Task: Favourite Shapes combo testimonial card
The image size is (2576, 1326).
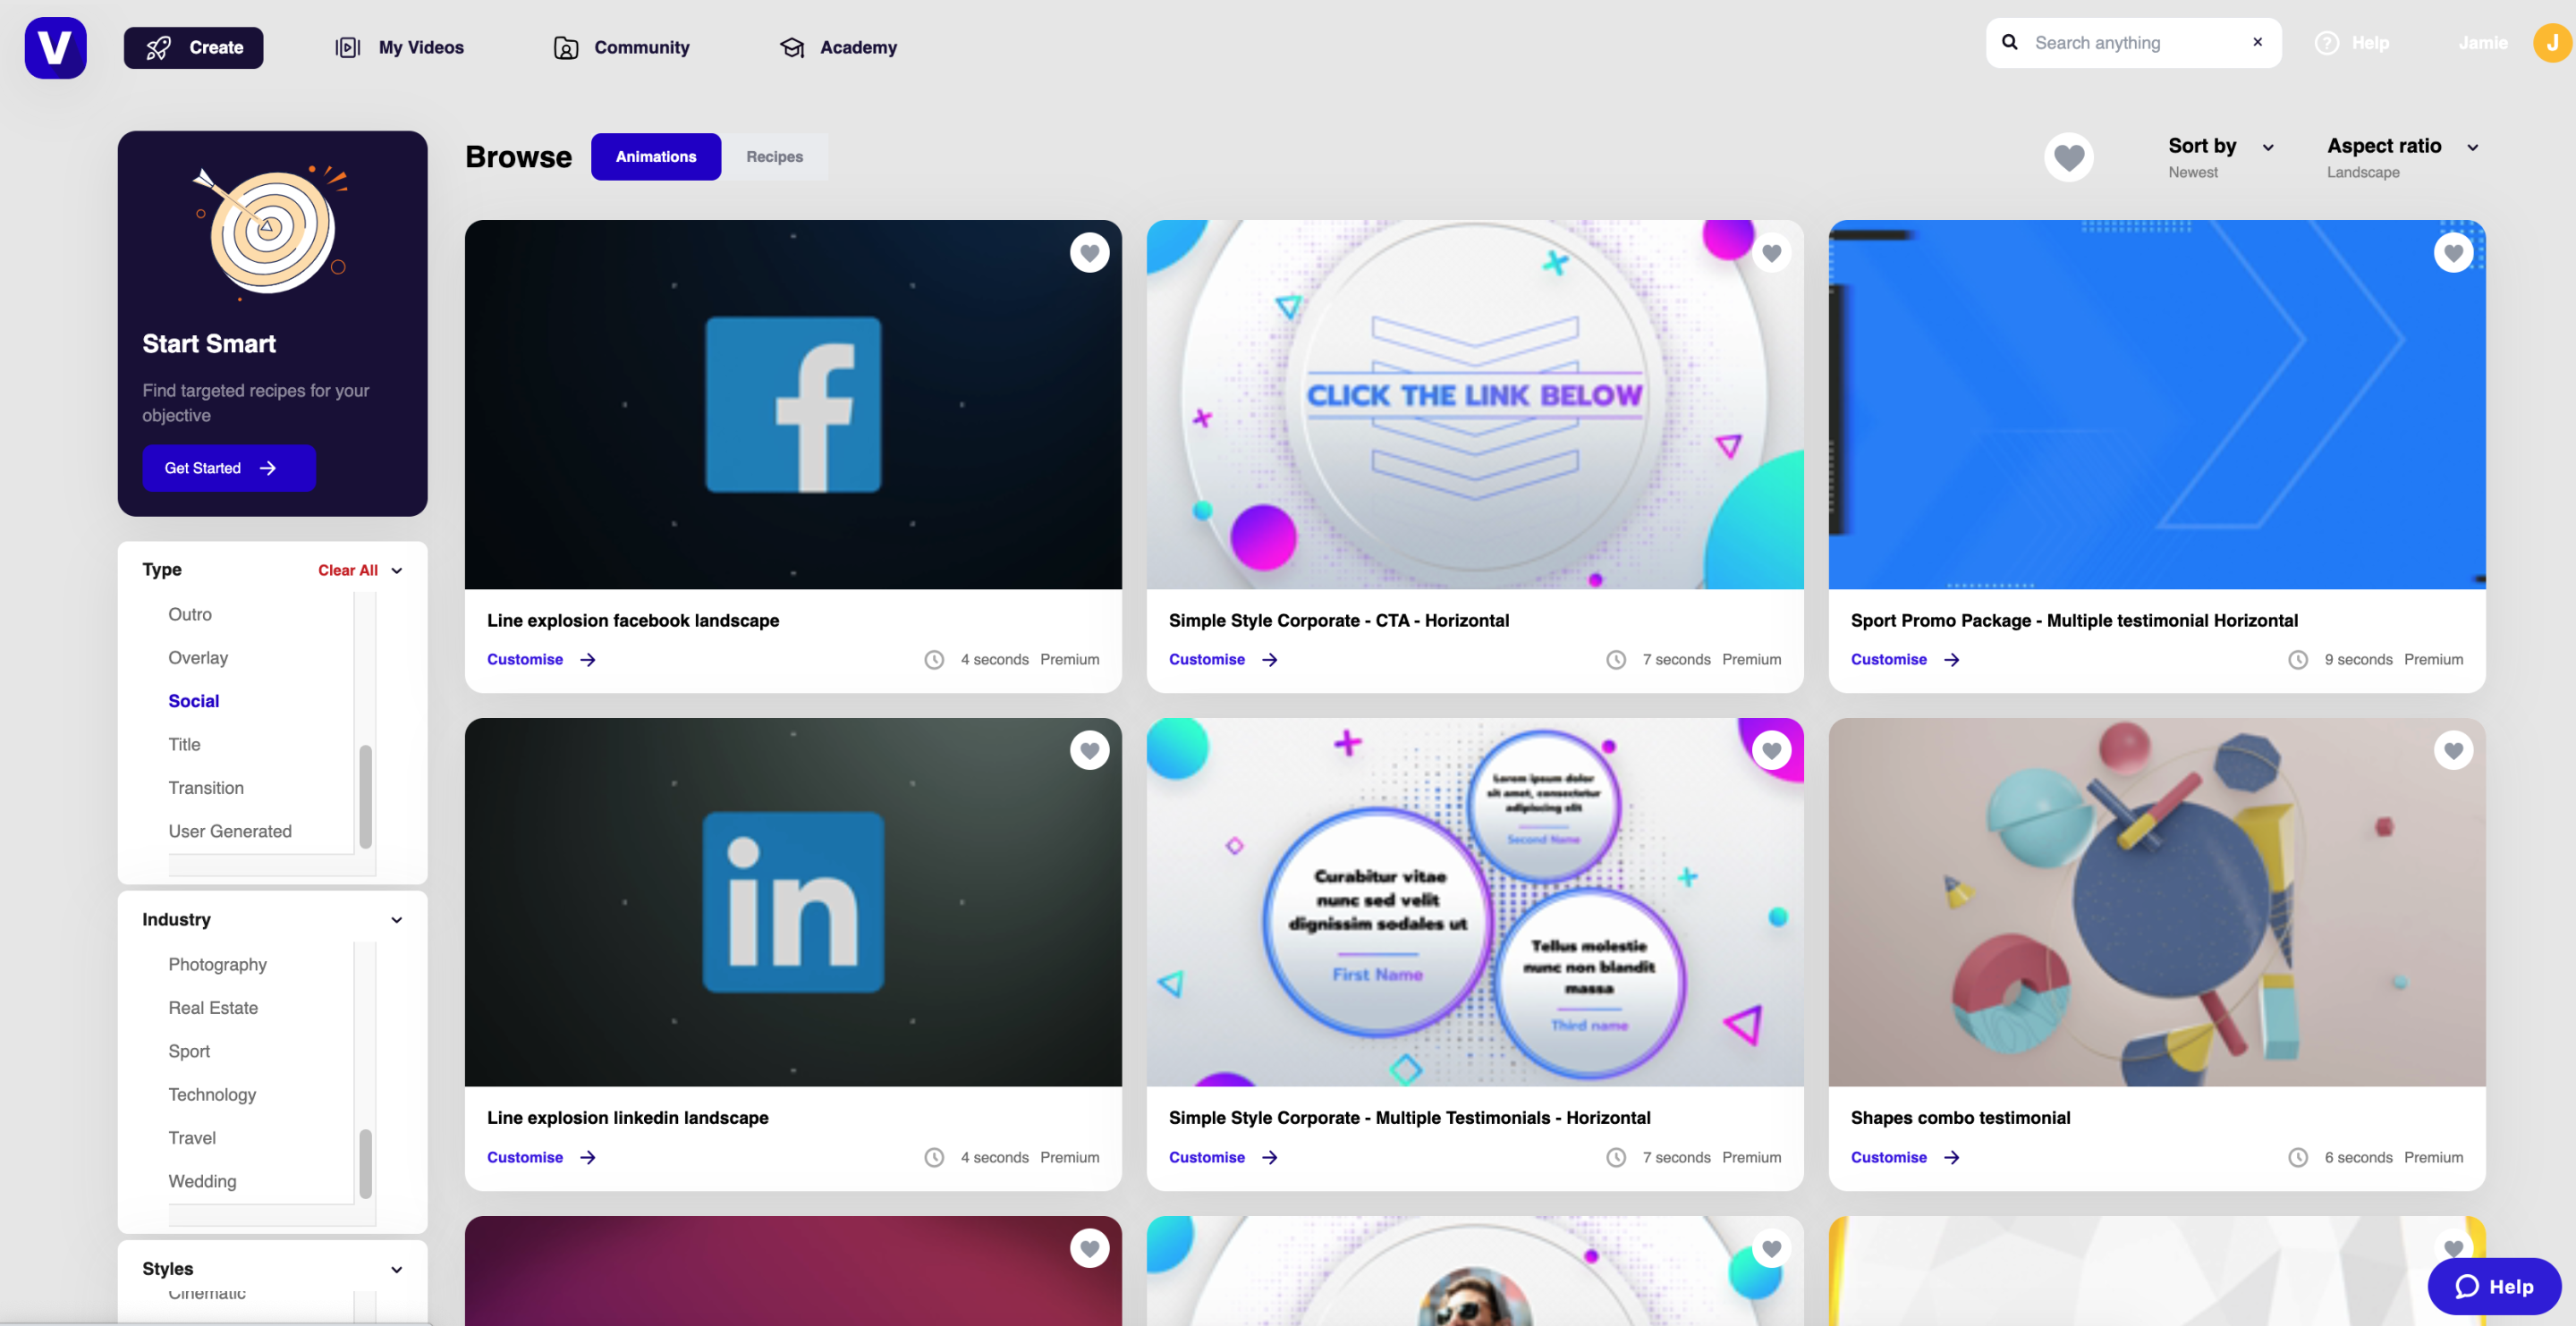Action: (2453, 750)
